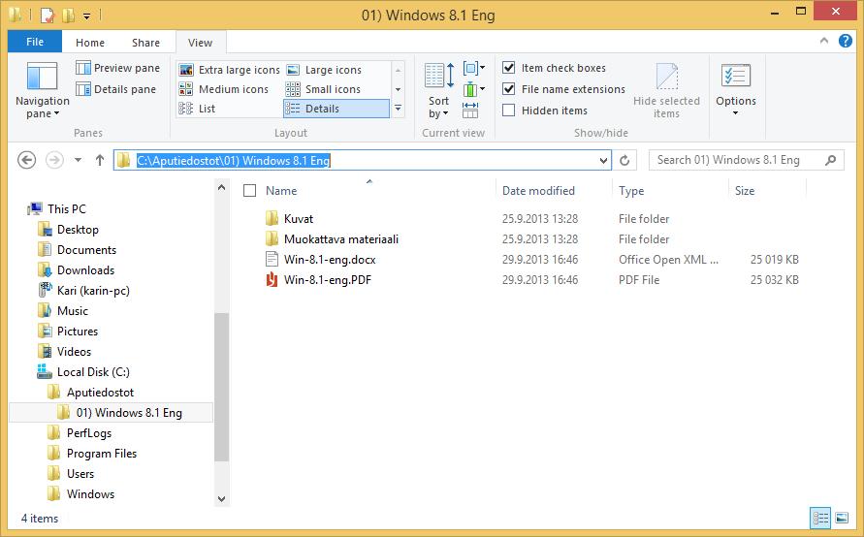The width and height of the screenshot is (864, 537).
Task: Click the Hide selected items button
Action: click(x=666, y=90)
